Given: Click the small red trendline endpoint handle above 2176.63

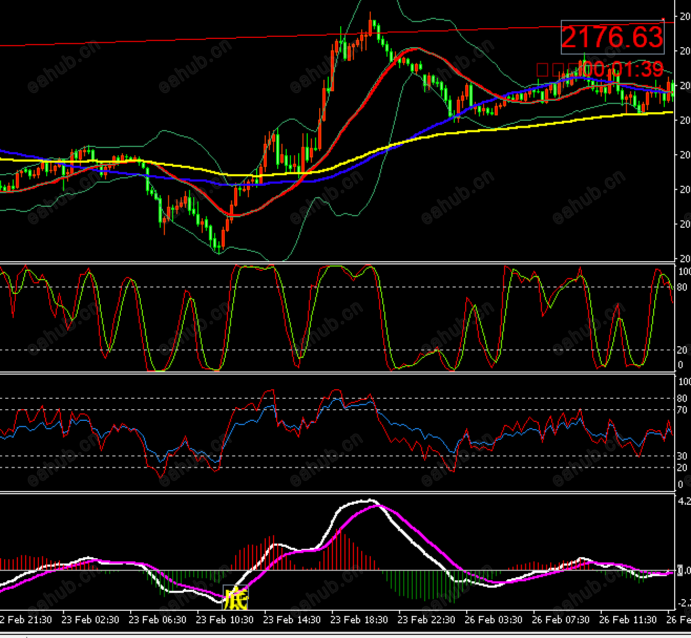Looking at the screenshot, I should (664, 19).
